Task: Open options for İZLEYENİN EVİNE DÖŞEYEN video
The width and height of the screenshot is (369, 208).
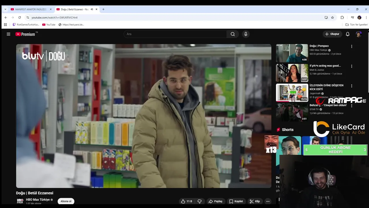Action: (351, 86)
